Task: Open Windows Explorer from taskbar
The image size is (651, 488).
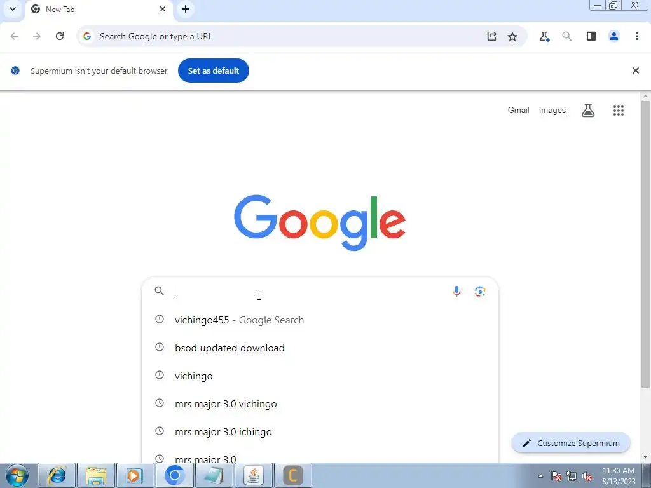Action: (96, 475)
